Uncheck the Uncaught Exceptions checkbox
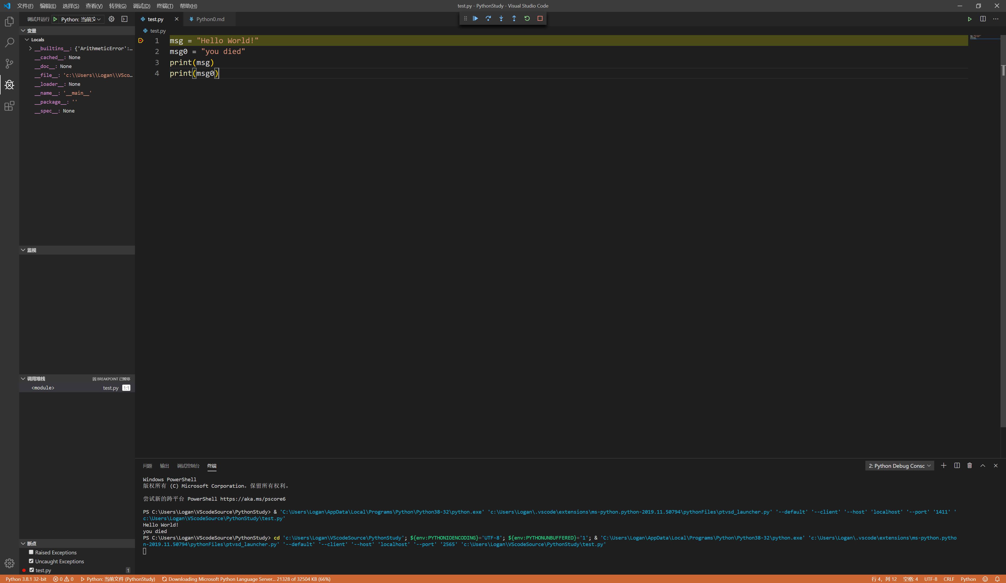Image resolution: width=1006 pixels, height=583 pixels. [31, 561]
